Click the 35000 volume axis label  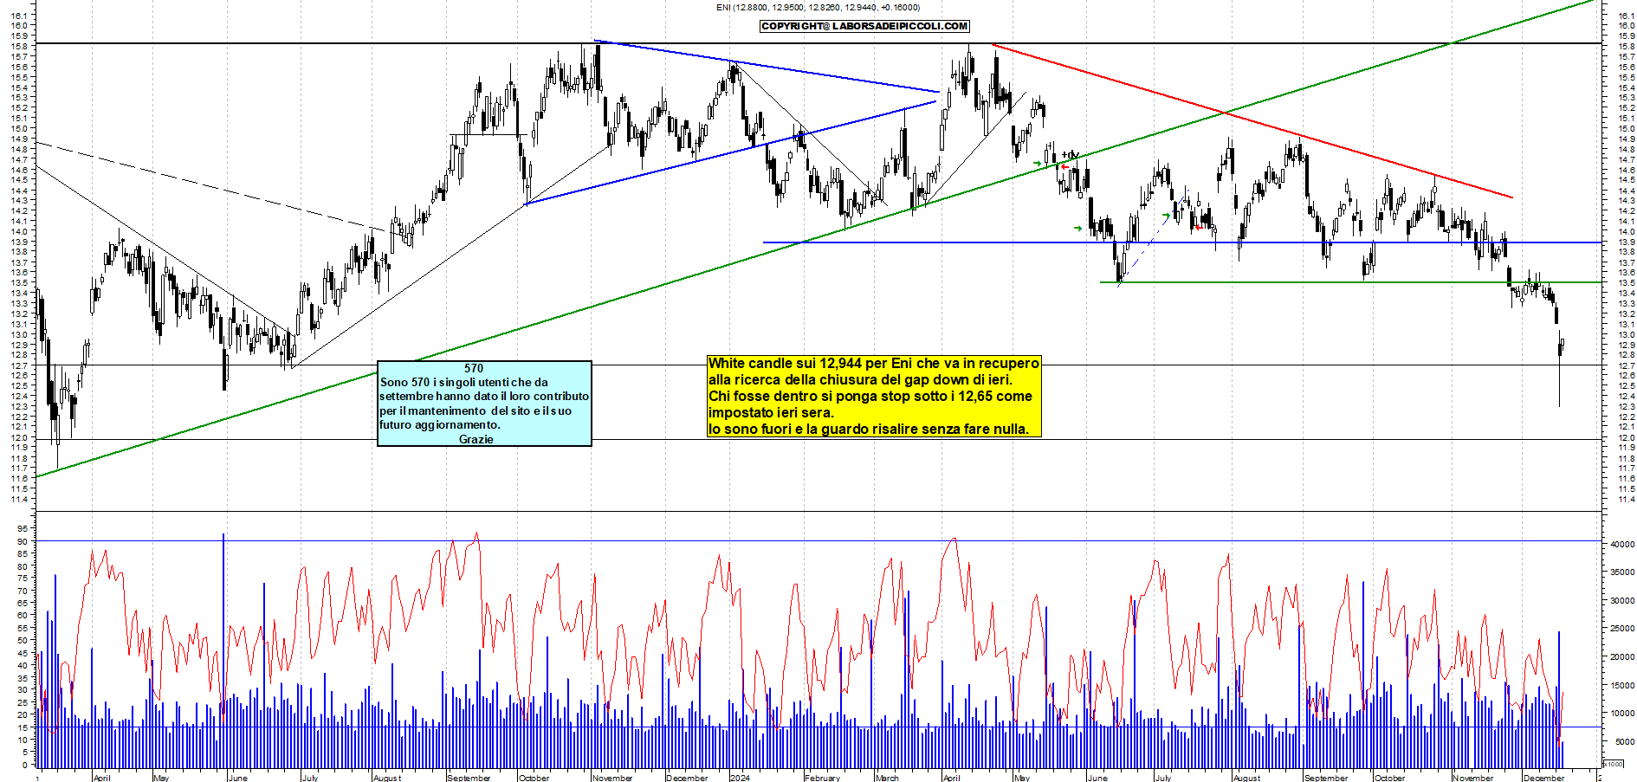click(x=1622, y=572)
